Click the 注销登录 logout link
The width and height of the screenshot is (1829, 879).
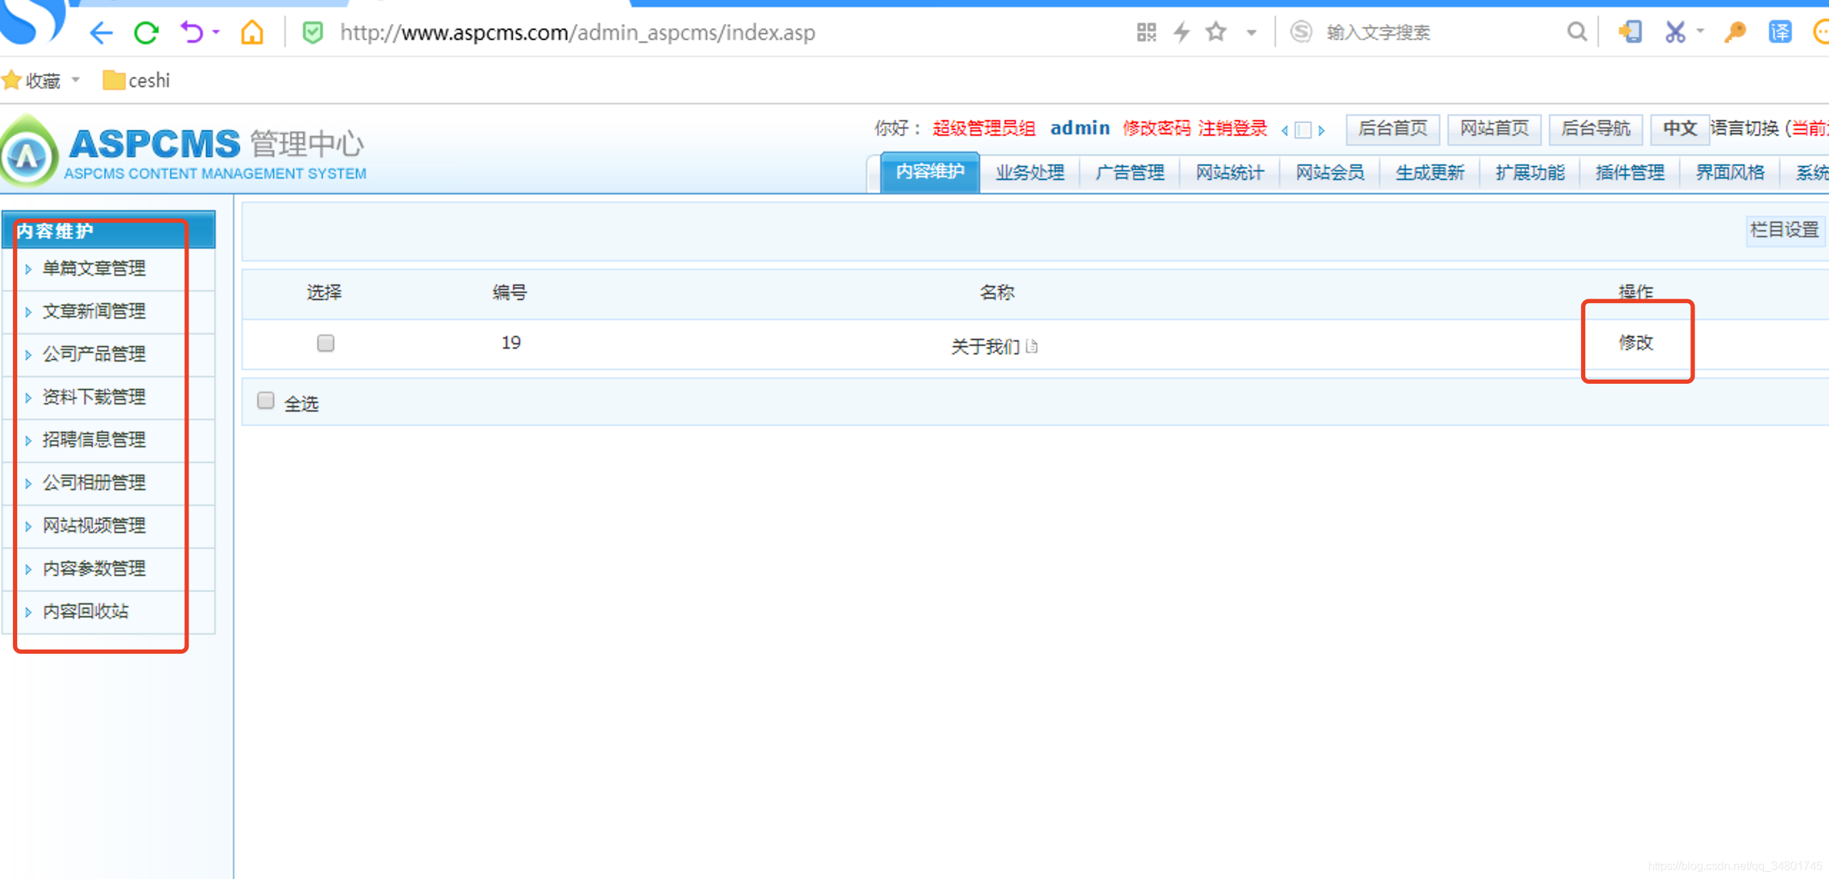click(x=1232, y=129)
